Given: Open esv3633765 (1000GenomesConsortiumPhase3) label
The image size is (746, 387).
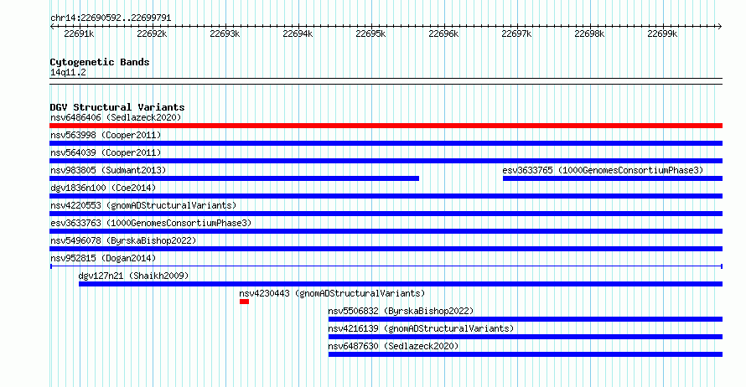Looking at the screenshot, I should [x=603, y=170].
